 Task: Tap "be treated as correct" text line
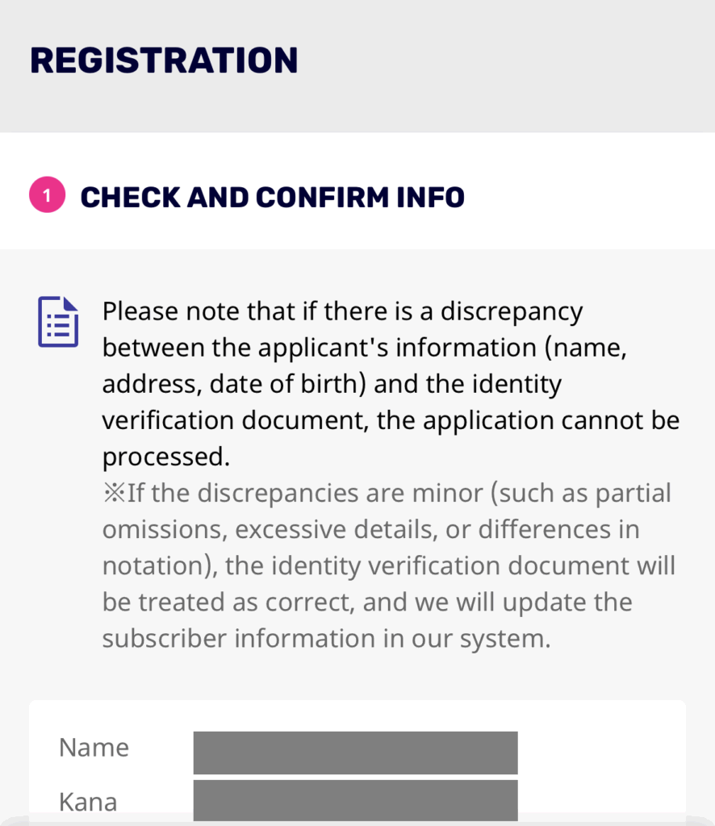coord(234,603)
